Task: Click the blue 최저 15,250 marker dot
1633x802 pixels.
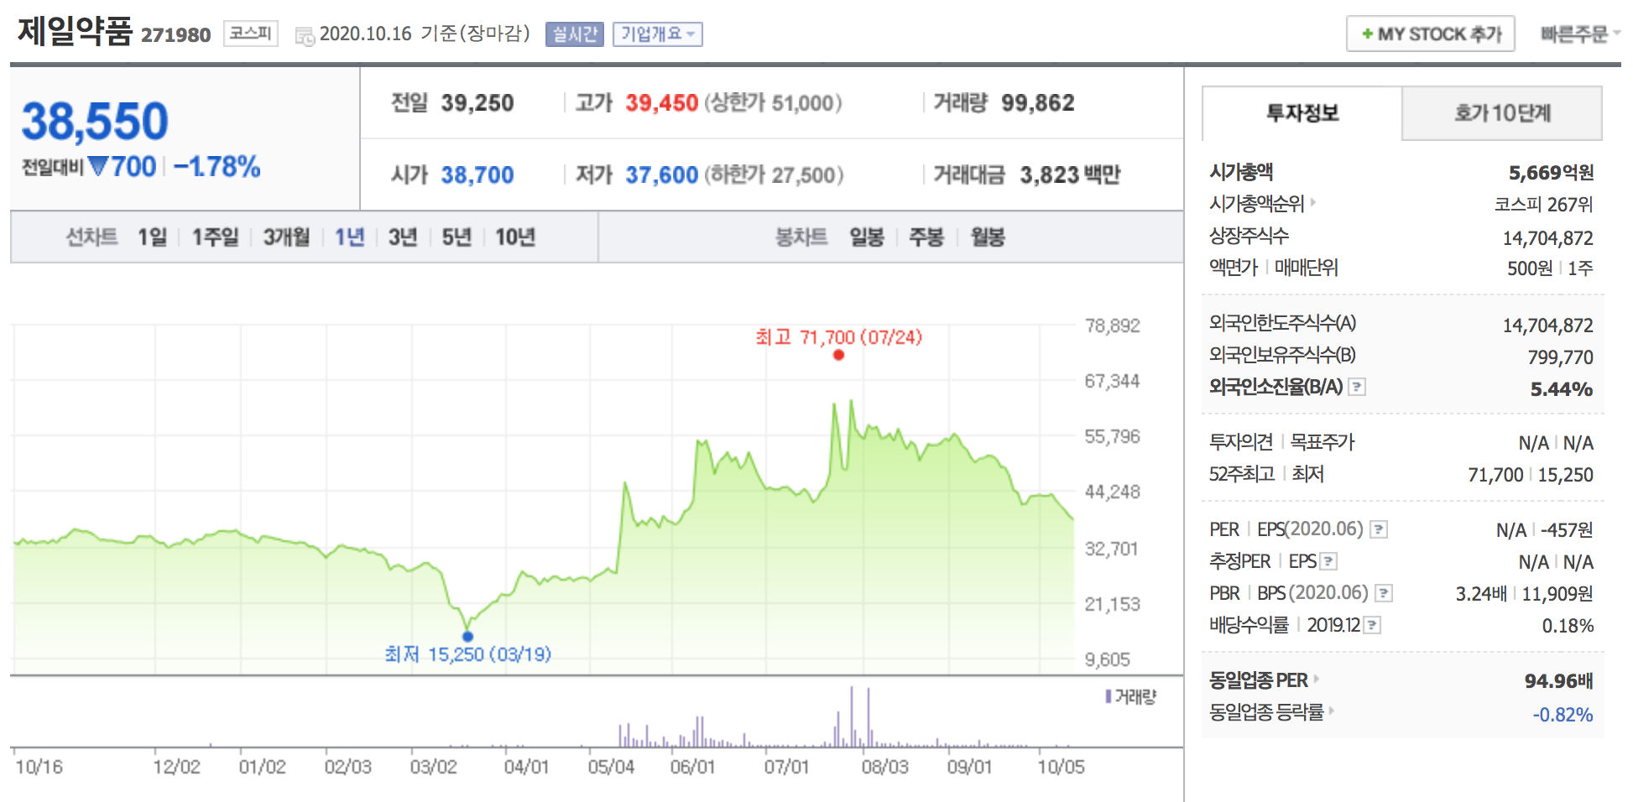Action: click(x=467, y=636)
